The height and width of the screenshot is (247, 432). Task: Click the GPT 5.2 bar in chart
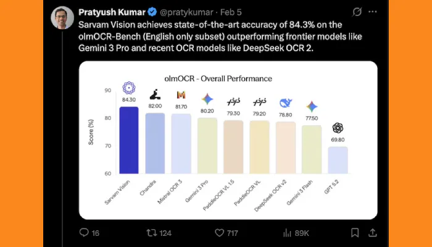click(x=338, y=160)
